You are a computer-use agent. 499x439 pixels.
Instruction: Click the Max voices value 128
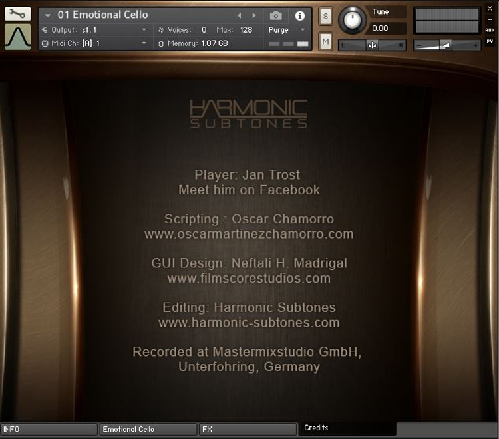246,29
